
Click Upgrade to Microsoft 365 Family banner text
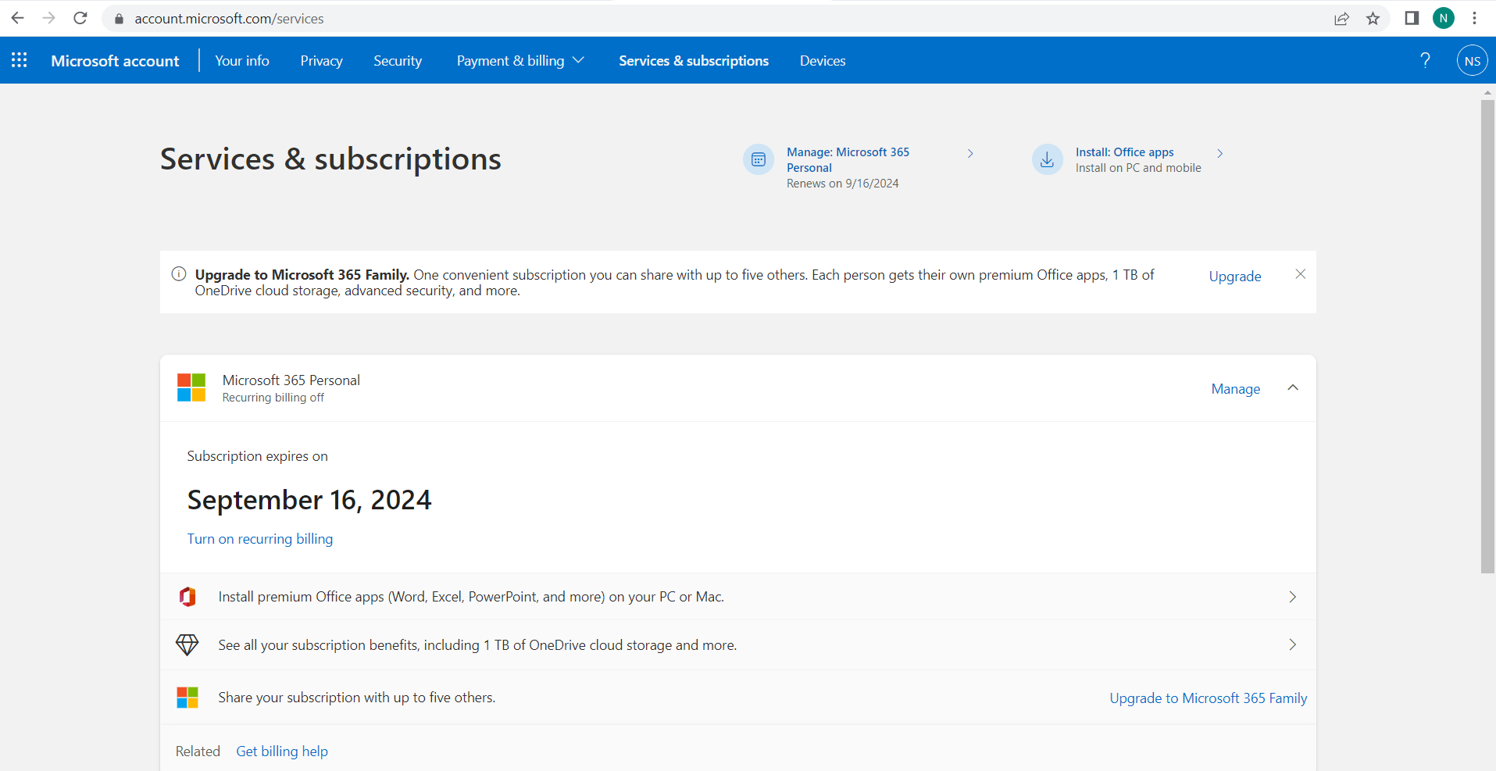[302, 275]
